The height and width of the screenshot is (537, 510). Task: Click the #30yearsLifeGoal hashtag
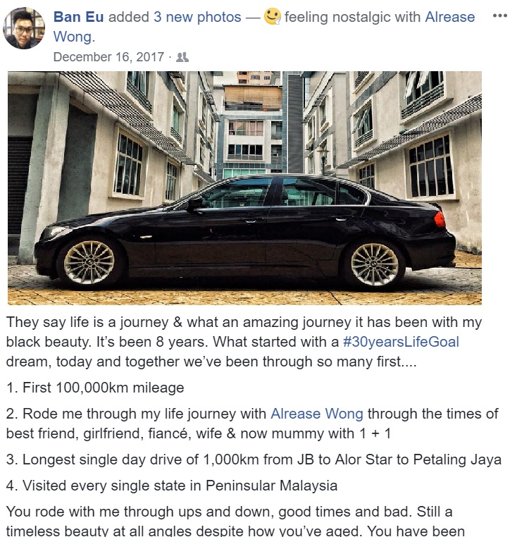click(401, 342)
